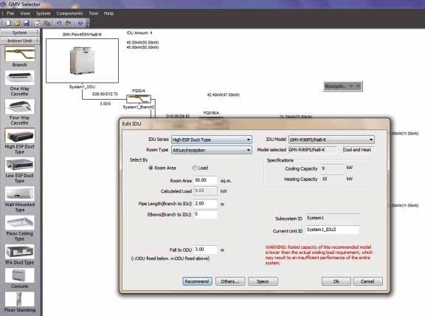
Task: Click the Open folder toolbar icon
Action: pos(18,24)
